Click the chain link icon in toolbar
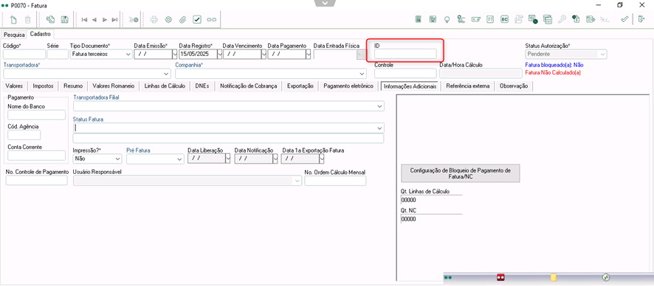The image size is (654, 286). [x=211, y=20]
